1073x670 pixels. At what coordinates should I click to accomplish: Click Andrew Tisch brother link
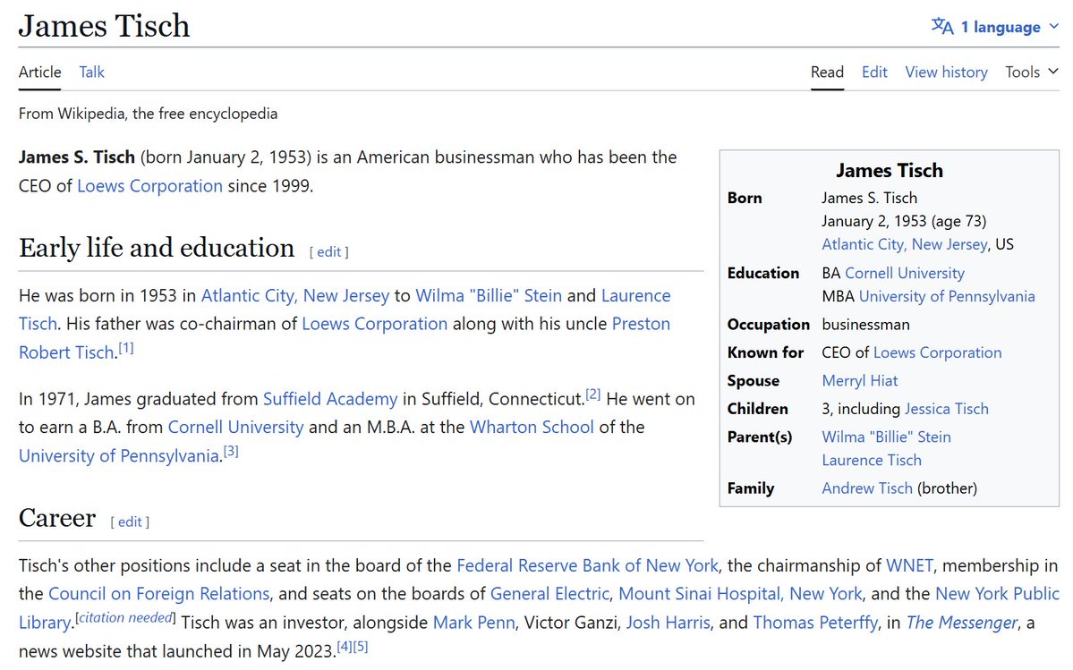point(867,488)
